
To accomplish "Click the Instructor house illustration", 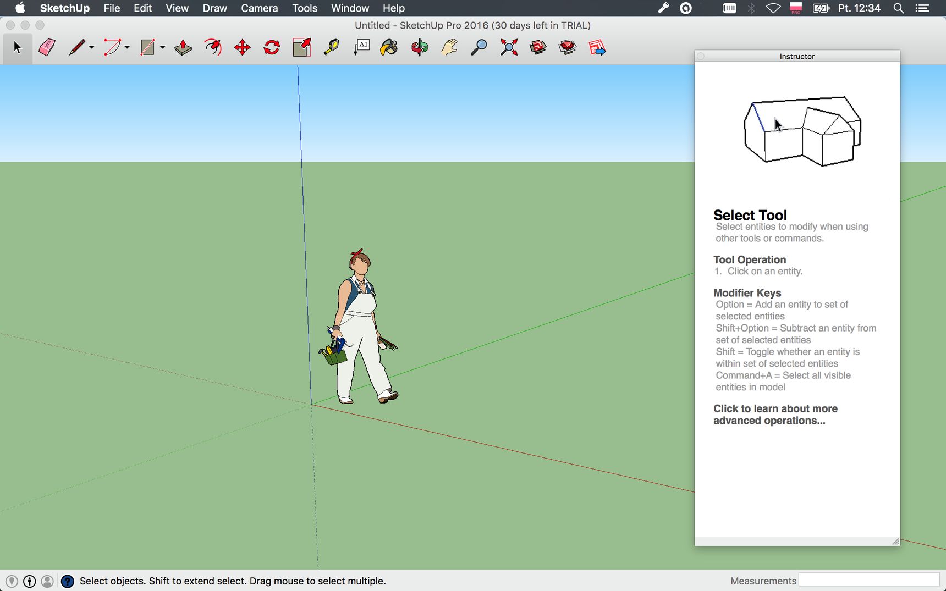I will coord(802,131).
